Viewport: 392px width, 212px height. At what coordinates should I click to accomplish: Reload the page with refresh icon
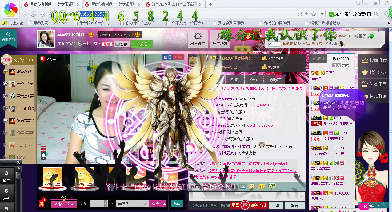tap(34, 14)
